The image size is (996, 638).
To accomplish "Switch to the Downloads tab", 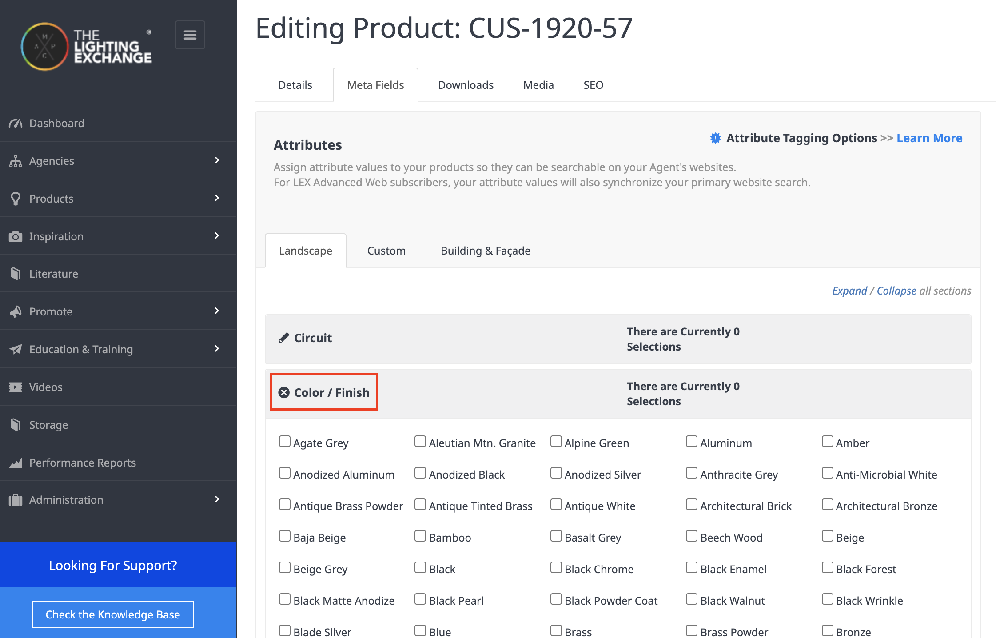I will (x=466, y=85).
